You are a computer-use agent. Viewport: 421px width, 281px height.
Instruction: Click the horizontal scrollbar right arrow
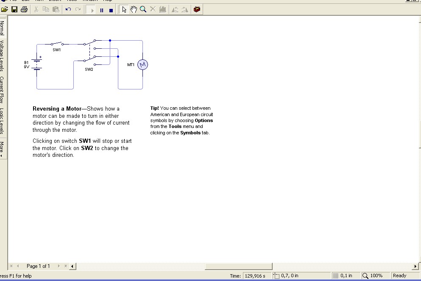point(415,266)
